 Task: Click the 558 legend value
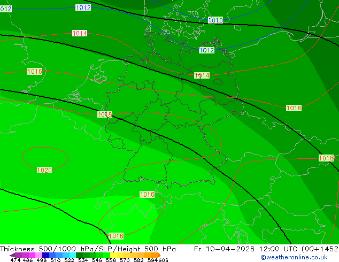[111, 260]
